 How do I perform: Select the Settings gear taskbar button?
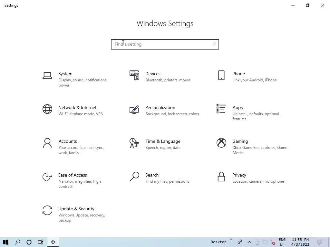point(53,242)
